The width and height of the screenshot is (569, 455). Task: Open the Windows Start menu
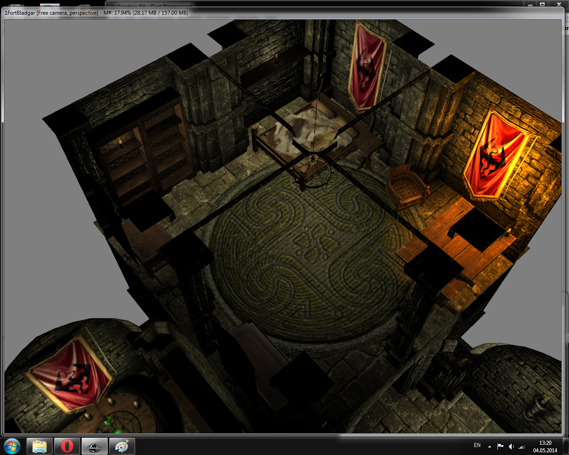[12, 446]
